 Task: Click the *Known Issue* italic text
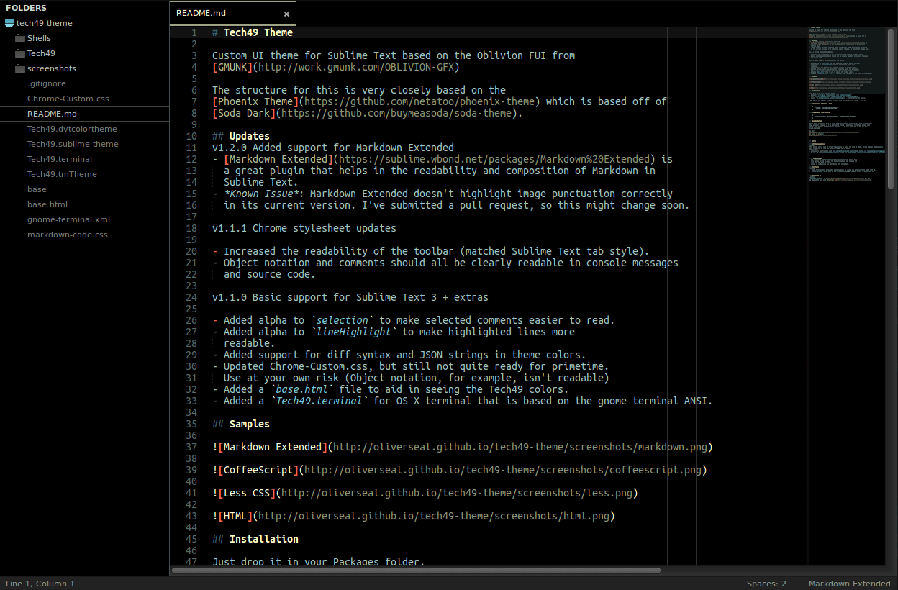point(261,194)
